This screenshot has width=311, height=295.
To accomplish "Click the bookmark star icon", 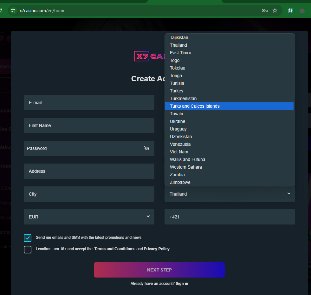I will pyautogui.click(x=275, y=10).
